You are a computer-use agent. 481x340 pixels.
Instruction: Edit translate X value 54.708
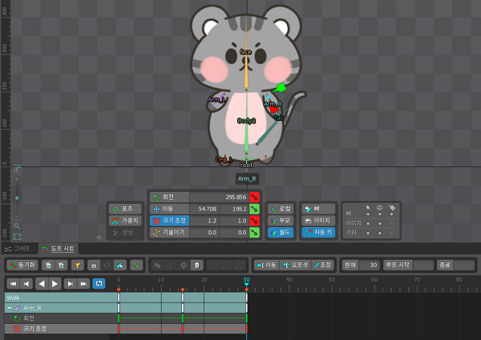click(x=204, y=209)
